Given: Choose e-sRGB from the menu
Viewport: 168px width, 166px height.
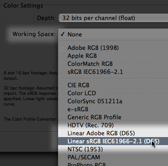Looking at the screenshot, I should click(113, 109).
